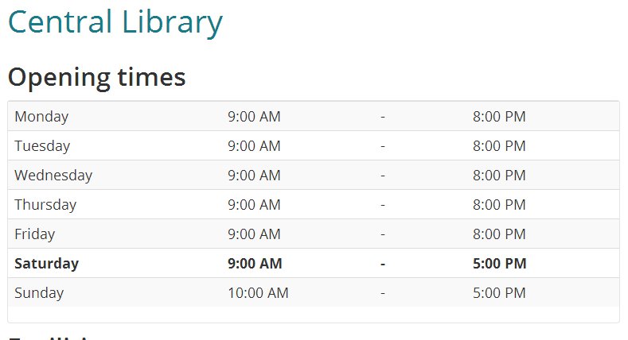Click Monday's 8:00 PM closing time

click(x=499, y=117)
